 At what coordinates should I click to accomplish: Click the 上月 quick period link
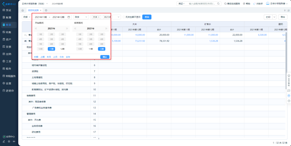(55, 57)
